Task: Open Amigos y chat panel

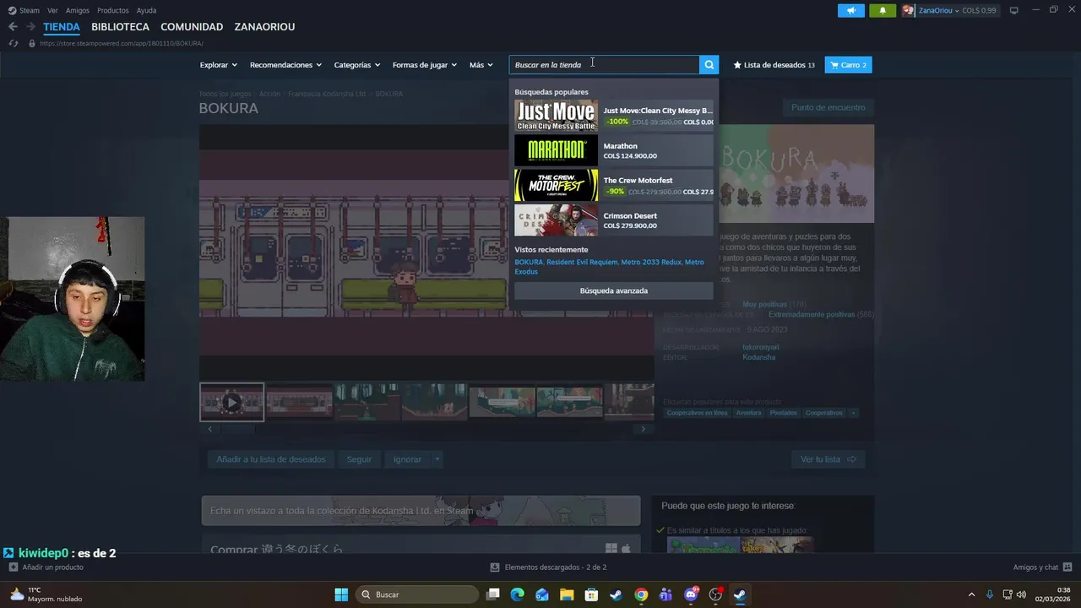Action: (1042, 567)
